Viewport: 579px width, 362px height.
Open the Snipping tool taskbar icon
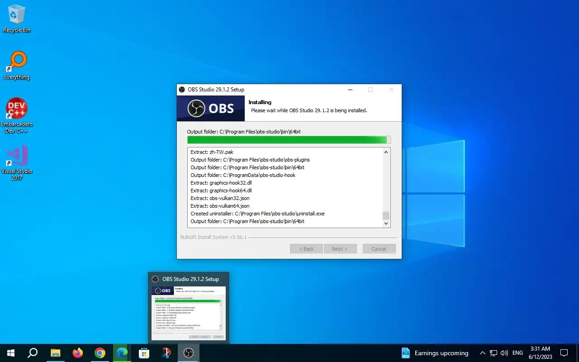point(166,353)
